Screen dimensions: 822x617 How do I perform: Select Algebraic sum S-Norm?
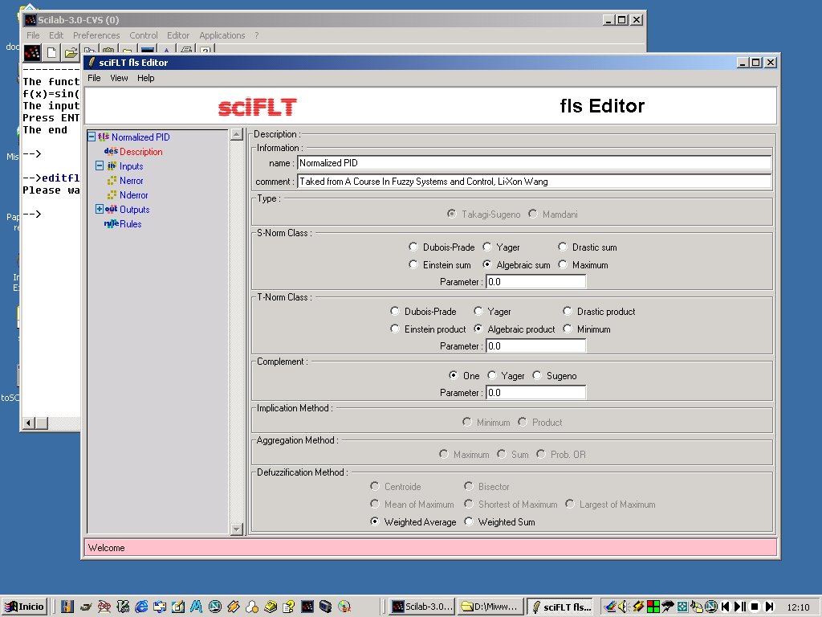tap(487, 265)
